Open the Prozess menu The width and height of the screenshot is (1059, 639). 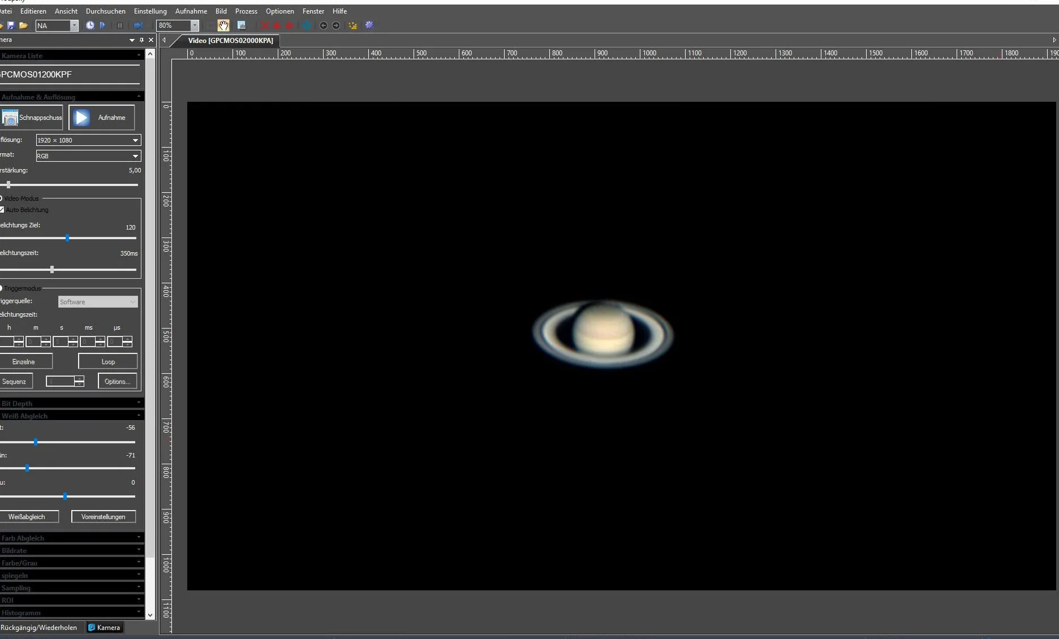(246, 11)
